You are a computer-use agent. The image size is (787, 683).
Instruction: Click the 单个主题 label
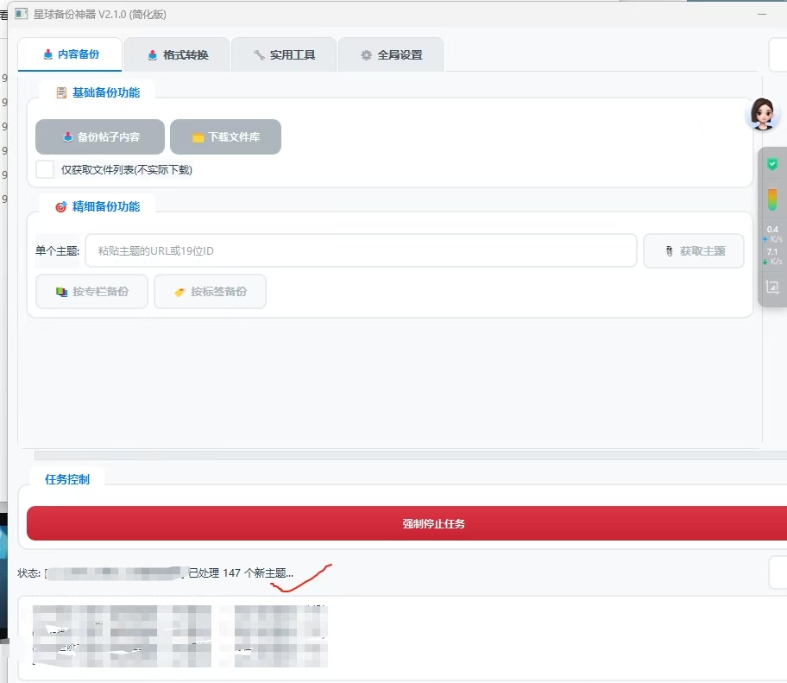point(57,250)
